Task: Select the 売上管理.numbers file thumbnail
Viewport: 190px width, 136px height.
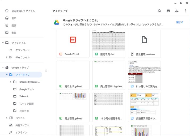Action: click(144, 40)
